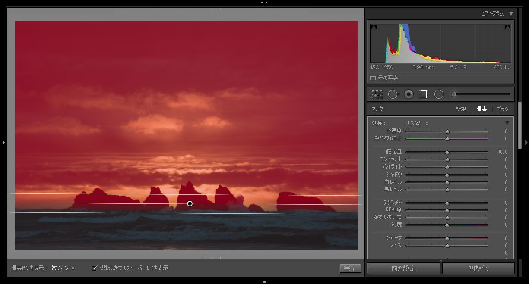Screen dimensions: 529x284
Task: Choose 新規 mask mode
Action: click(461, 109)
